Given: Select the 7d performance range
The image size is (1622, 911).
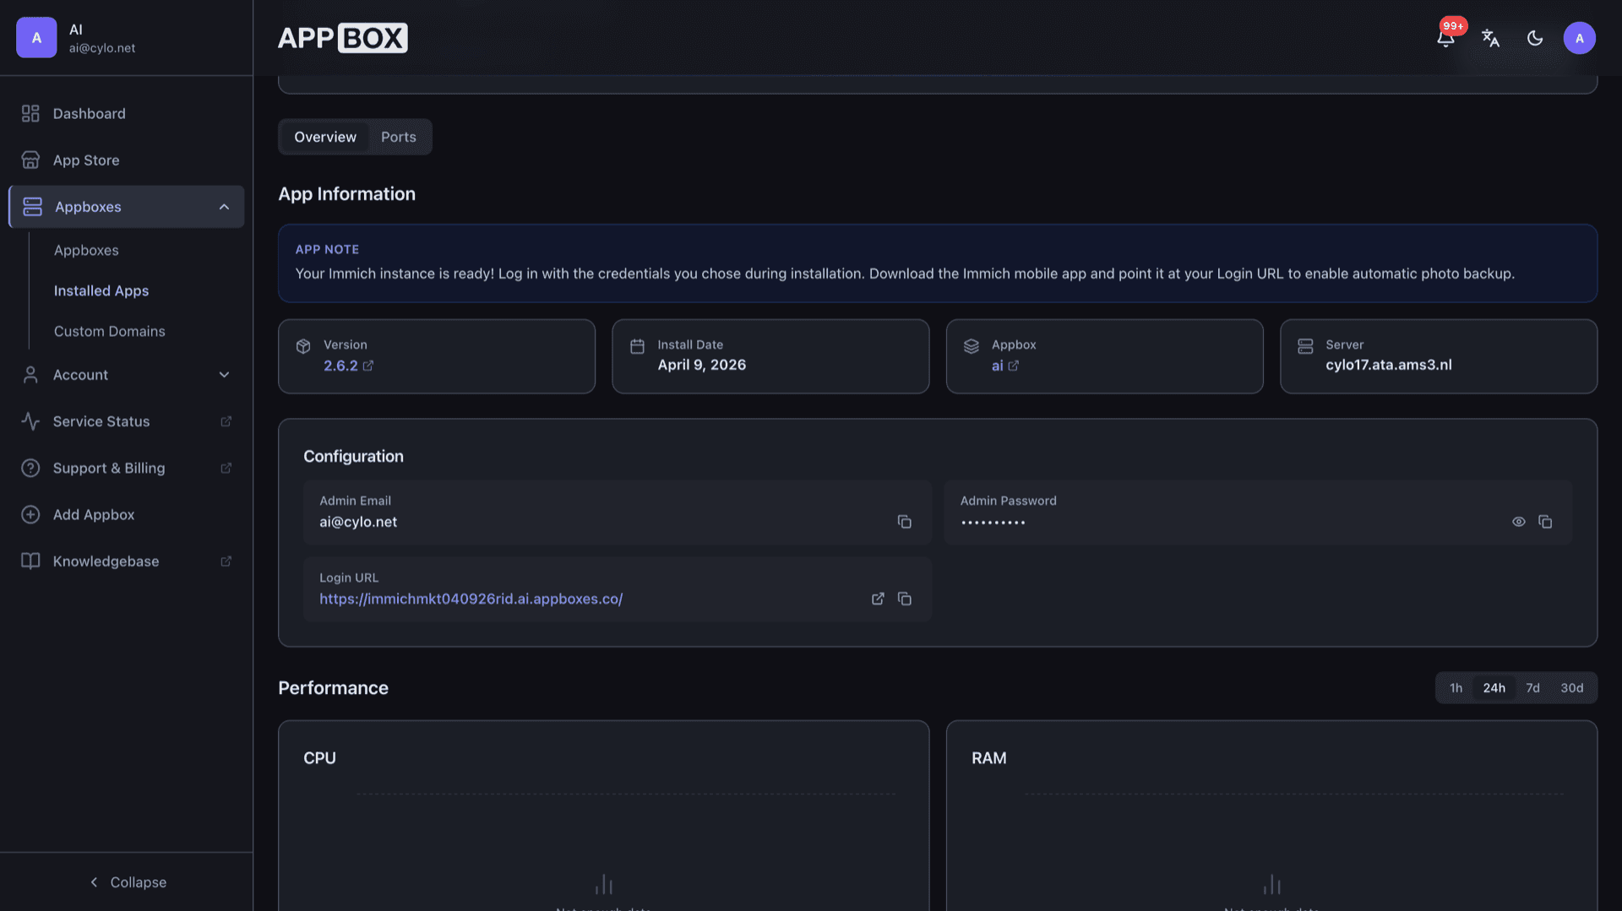Looking at the screenshot, I should click(1532, 688).
